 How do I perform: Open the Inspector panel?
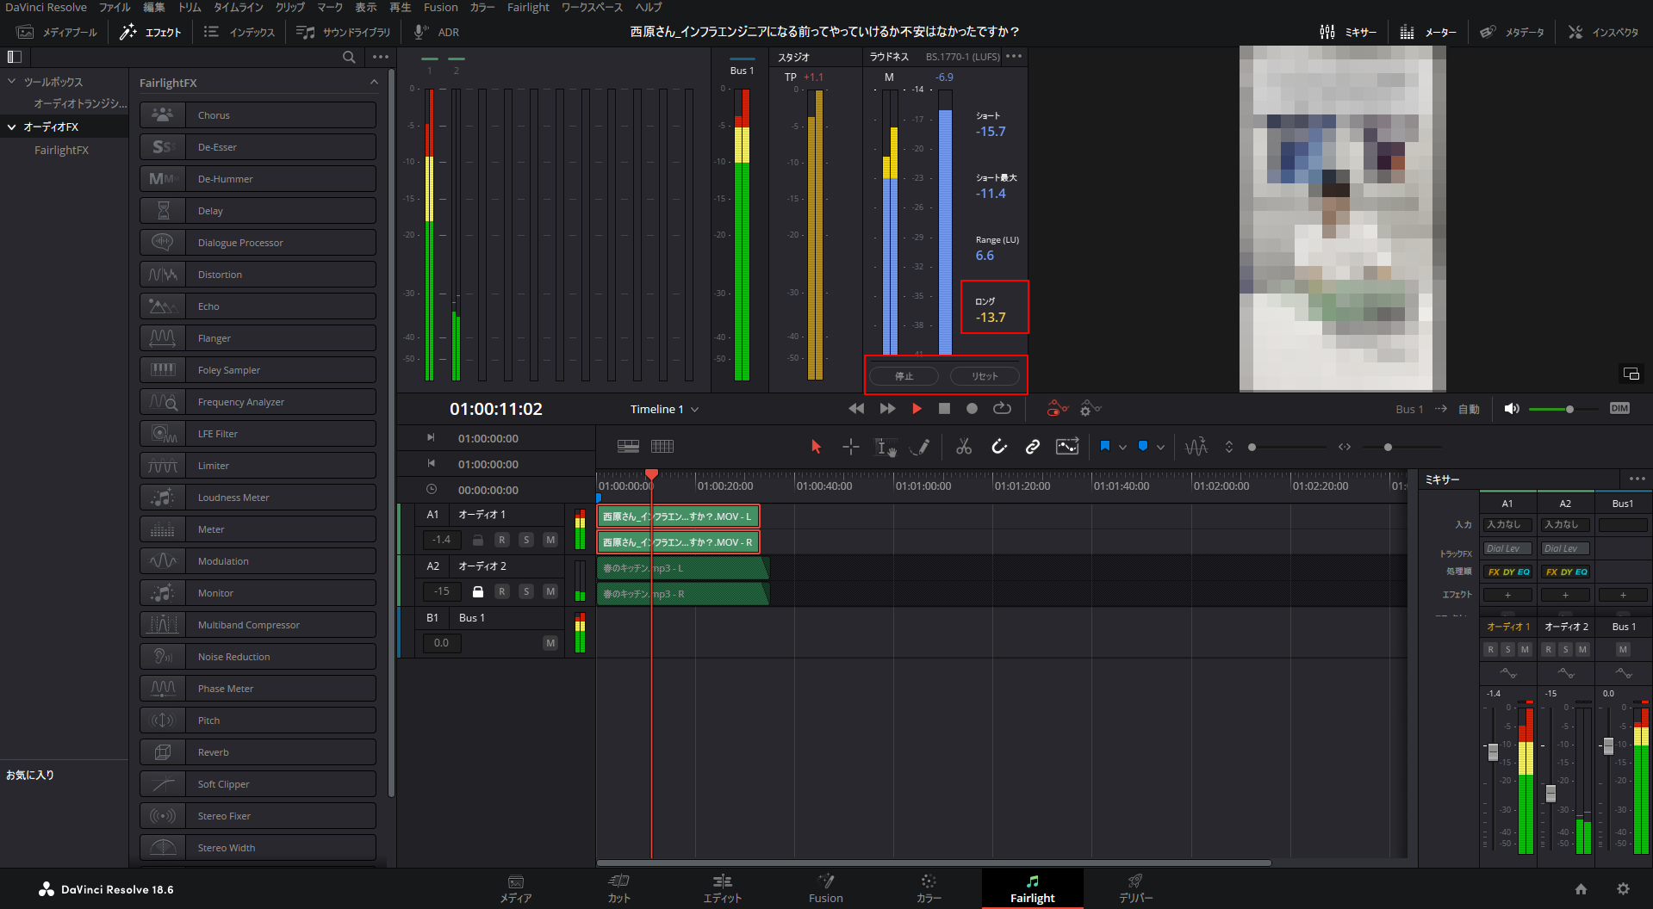tap(1603, 32)
